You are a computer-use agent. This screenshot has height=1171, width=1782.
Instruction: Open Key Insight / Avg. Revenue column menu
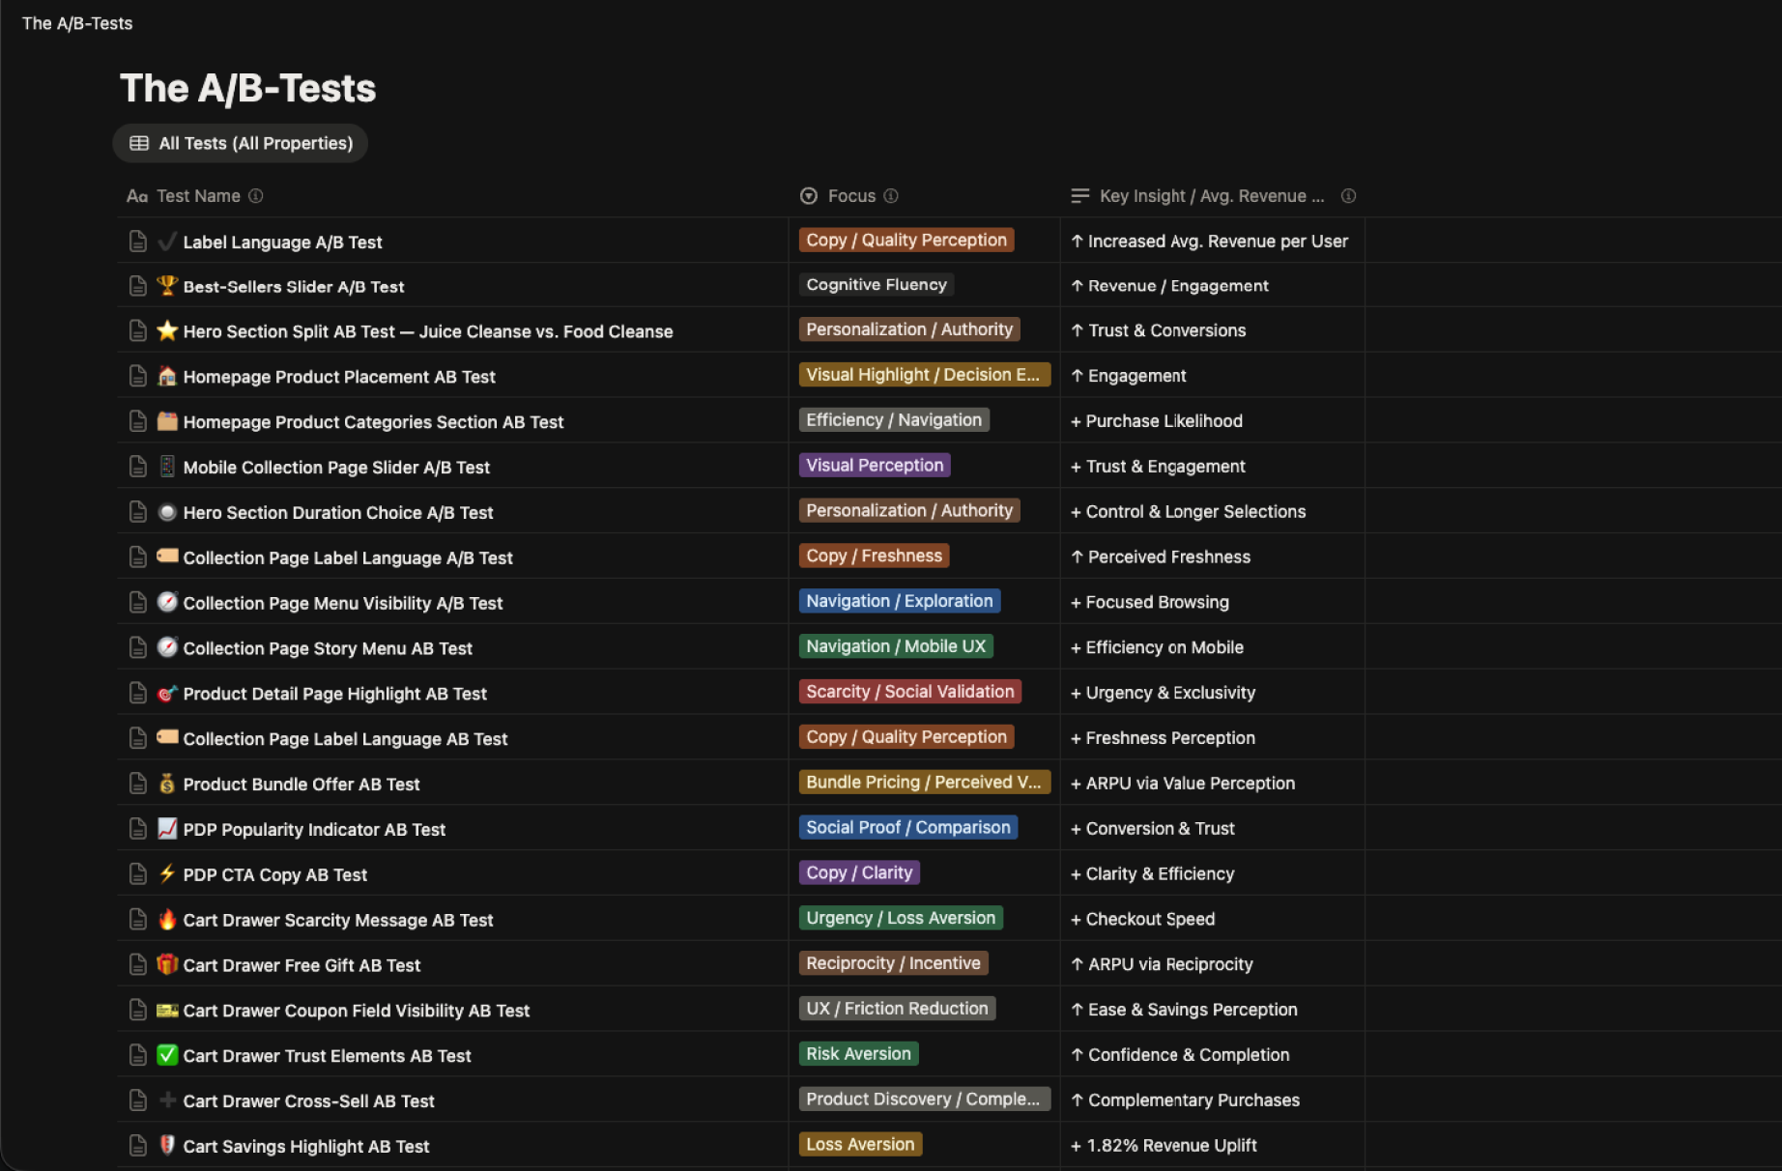point(1210,196)
